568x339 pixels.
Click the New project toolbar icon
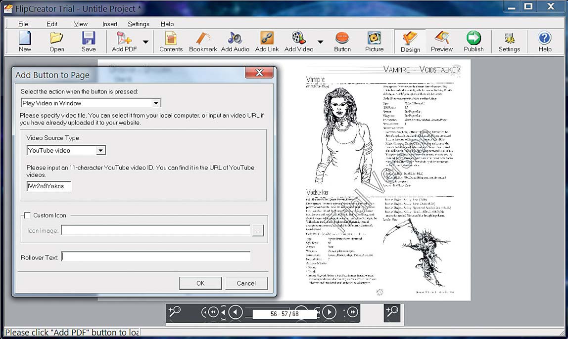pyautogui.click(x=25, y=42)
